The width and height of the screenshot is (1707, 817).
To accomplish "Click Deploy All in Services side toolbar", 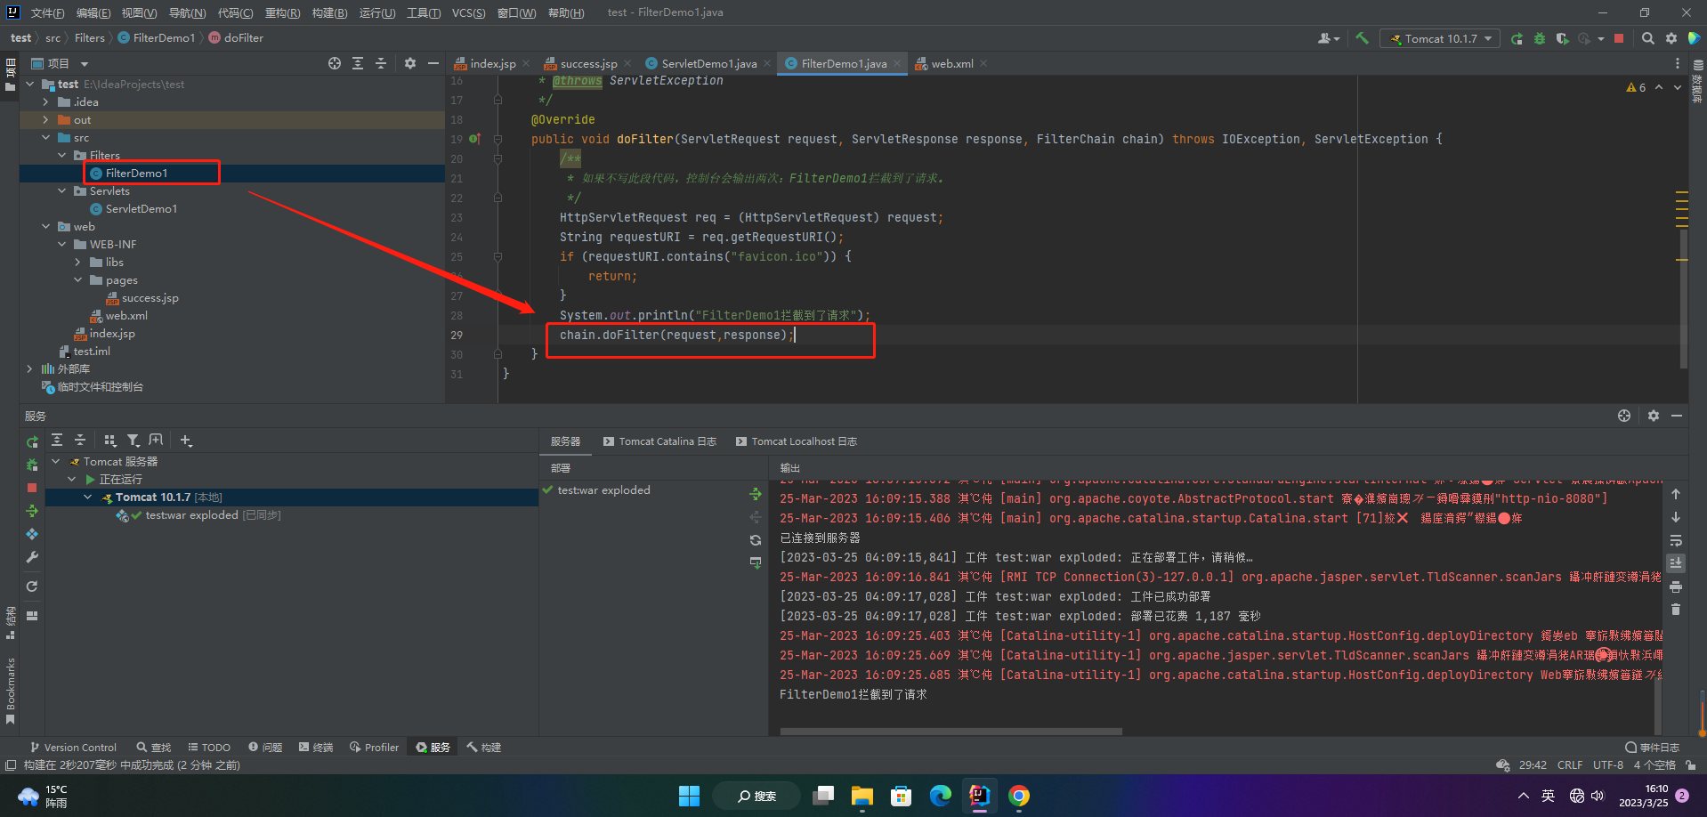I will pyautogui.click(x=32, y=511).
